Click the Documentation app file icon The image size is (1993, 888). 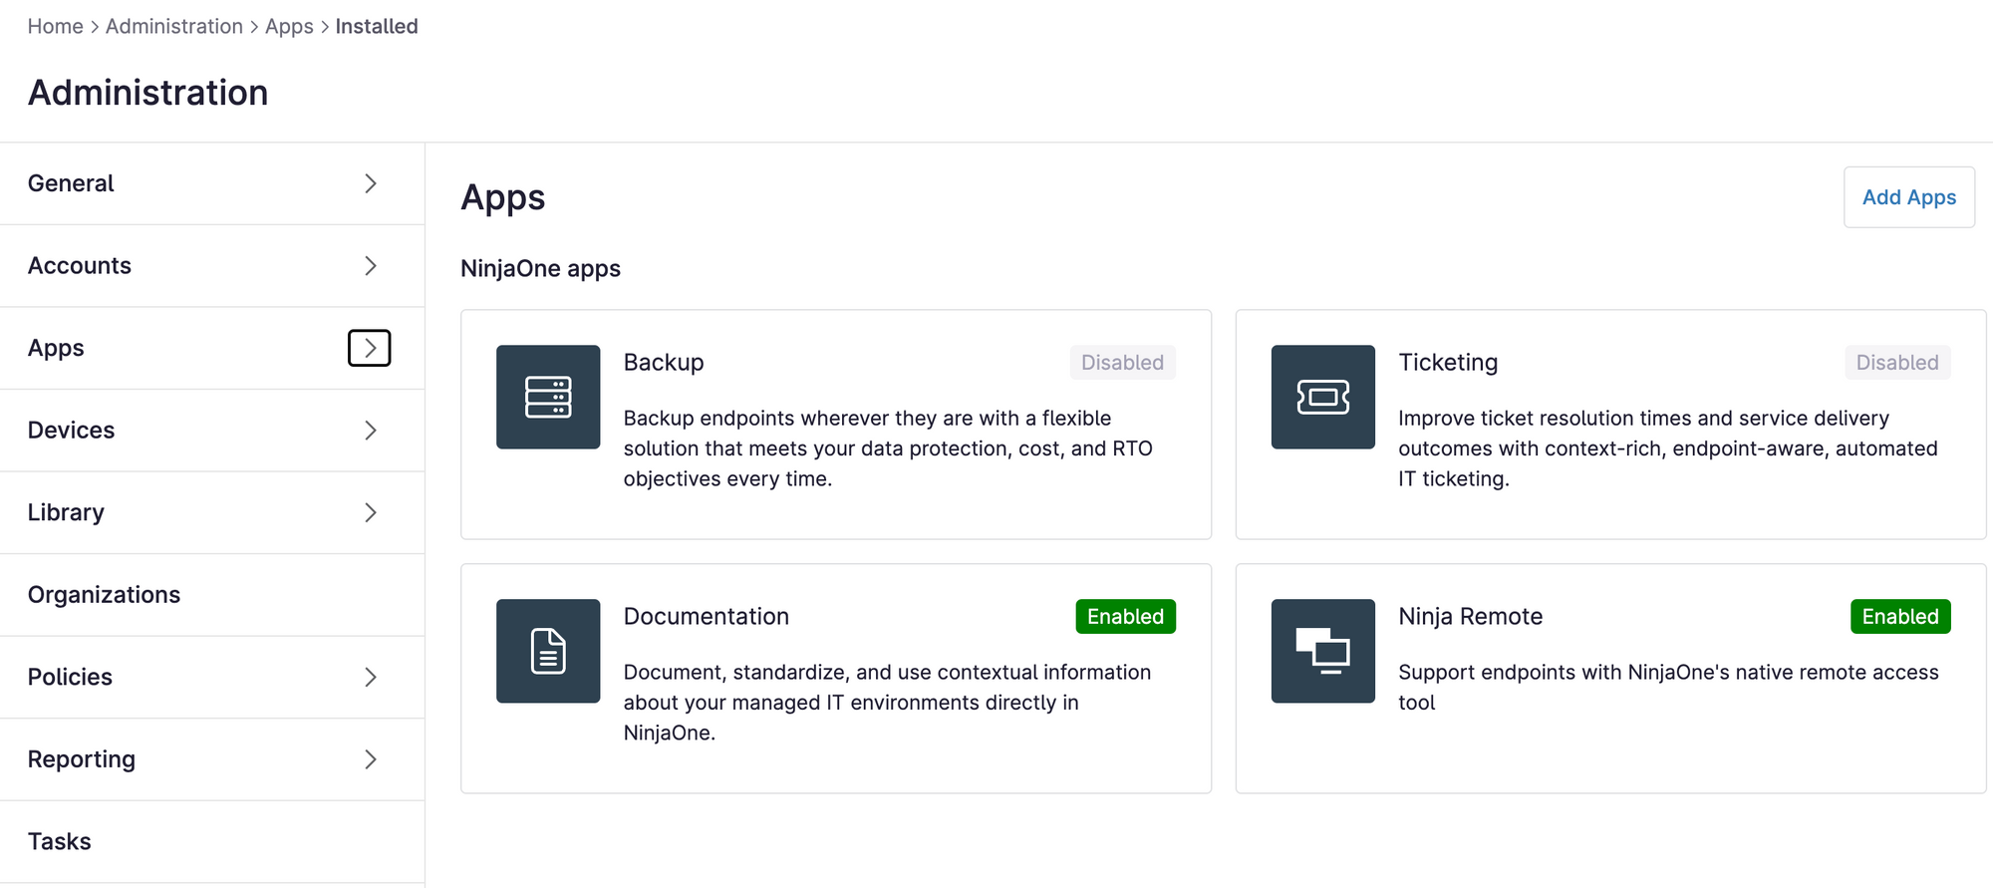pyautogui.click(x=548, y=651)
